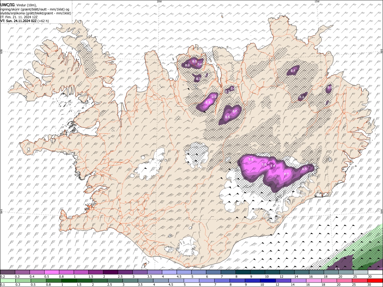Click the 'VT: Sun. 24.11.2024 02Z (+62 h)' line

pos(25,21)
